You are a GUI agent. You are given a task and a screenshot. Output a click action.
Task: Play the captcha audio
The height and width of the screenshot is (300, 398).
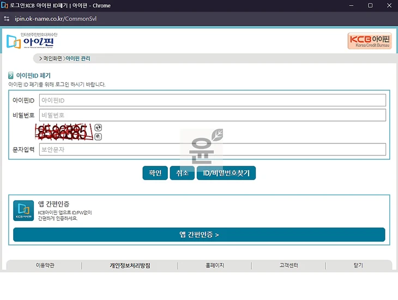(x=98, y=136)
